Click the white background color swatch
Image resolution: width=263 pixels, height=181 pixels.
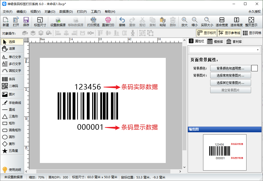click(x=254, y=68)
